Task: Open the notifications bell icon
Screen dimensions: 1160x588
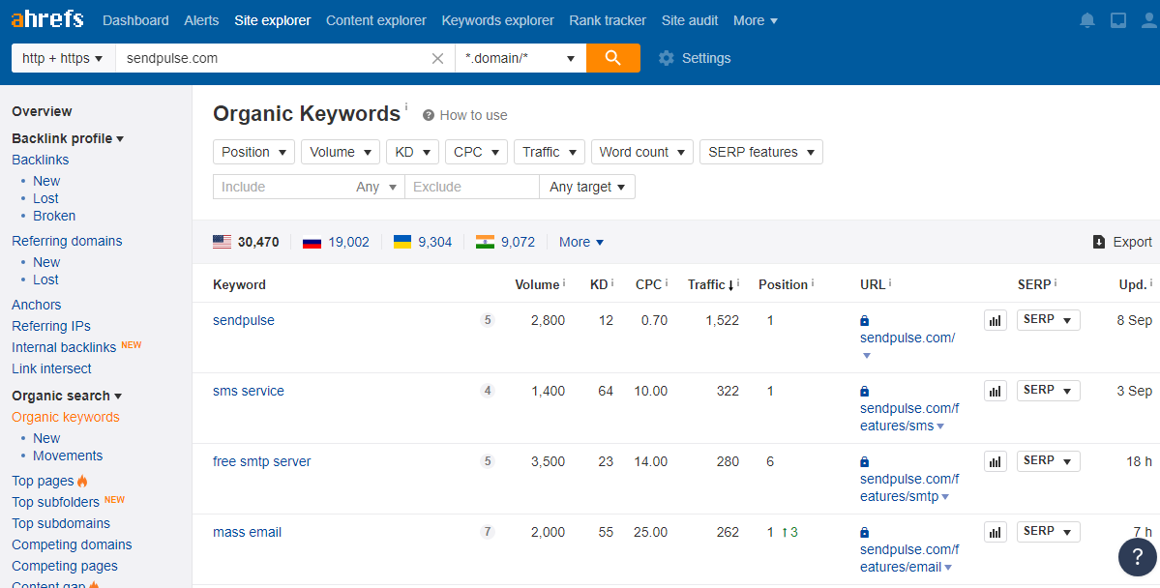Action: point(1087,20)
